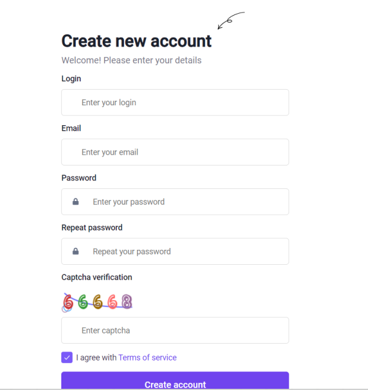Click the Password field label

tap(79, 178)
